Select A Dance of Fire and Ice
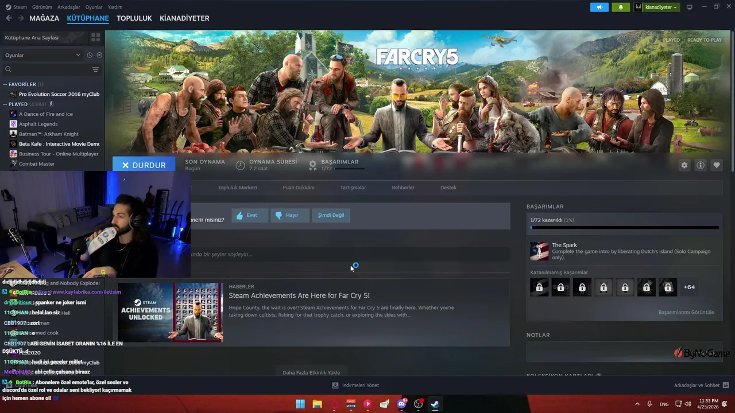This screenshot has width=735, height=413. point(46,114)
